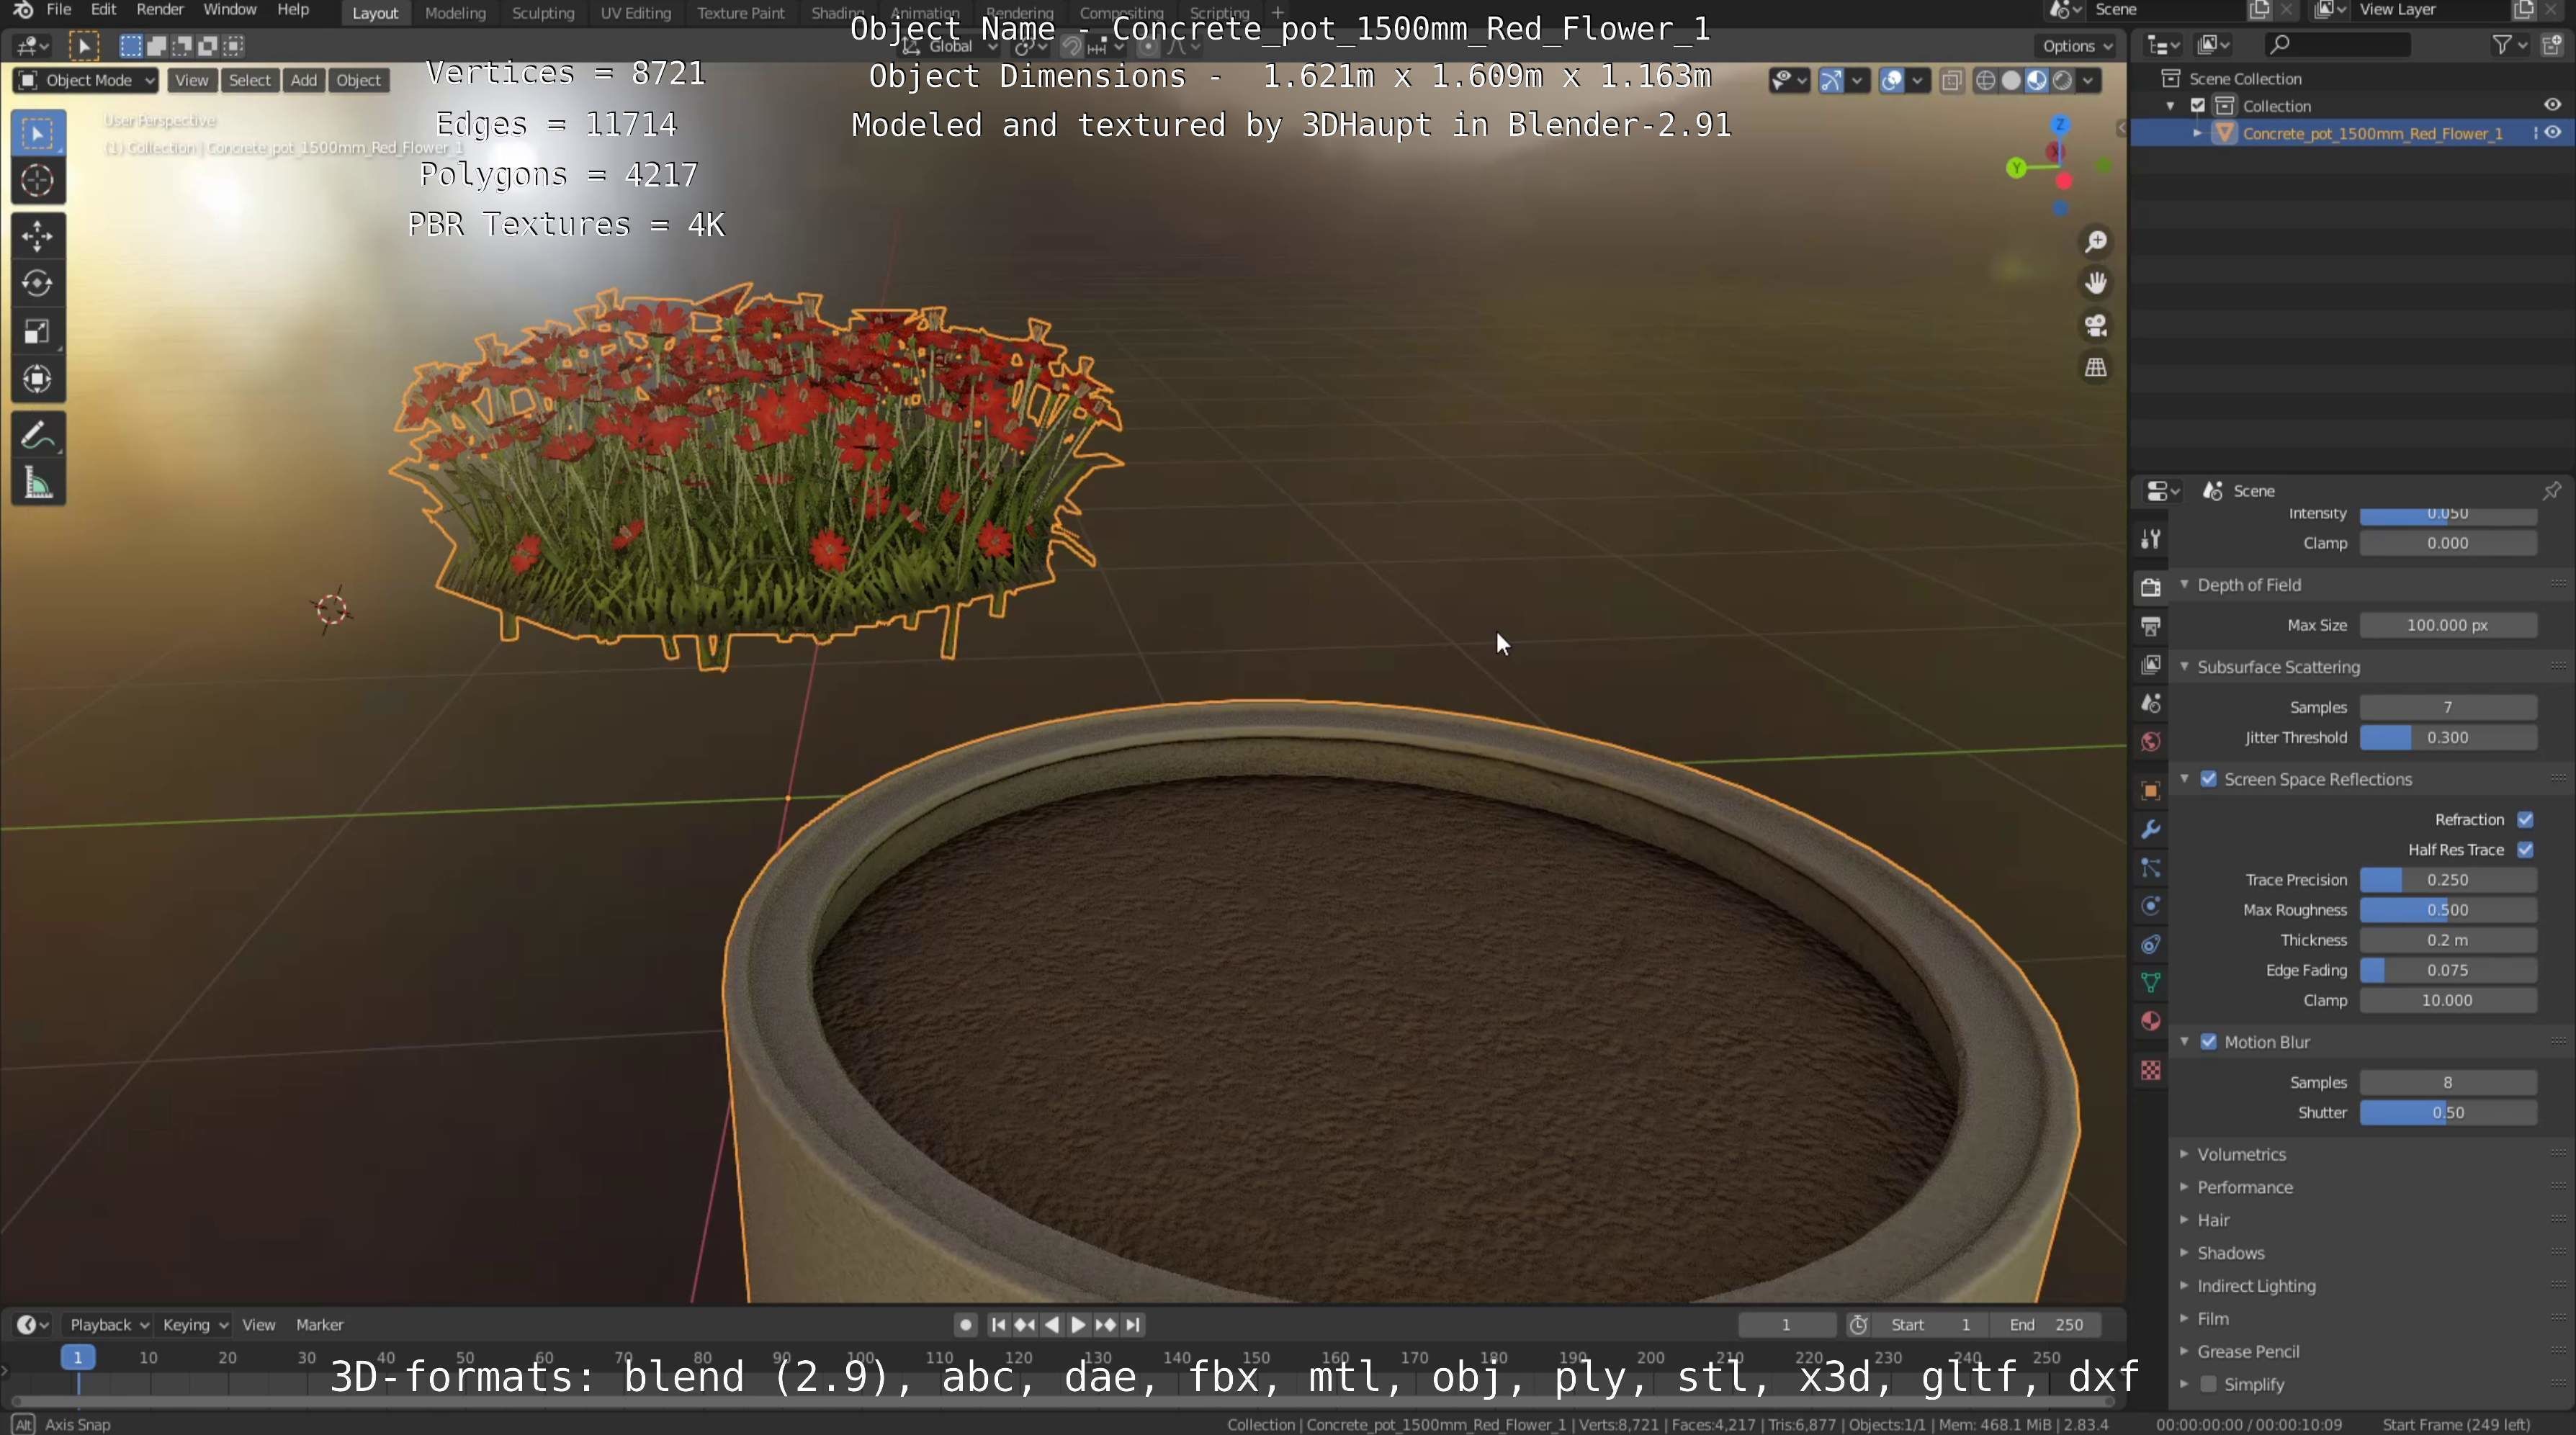Open Particles properties tab
Viewport: 2576px width, 1435px height.
pyautogui.click(x=2150, y=868)
